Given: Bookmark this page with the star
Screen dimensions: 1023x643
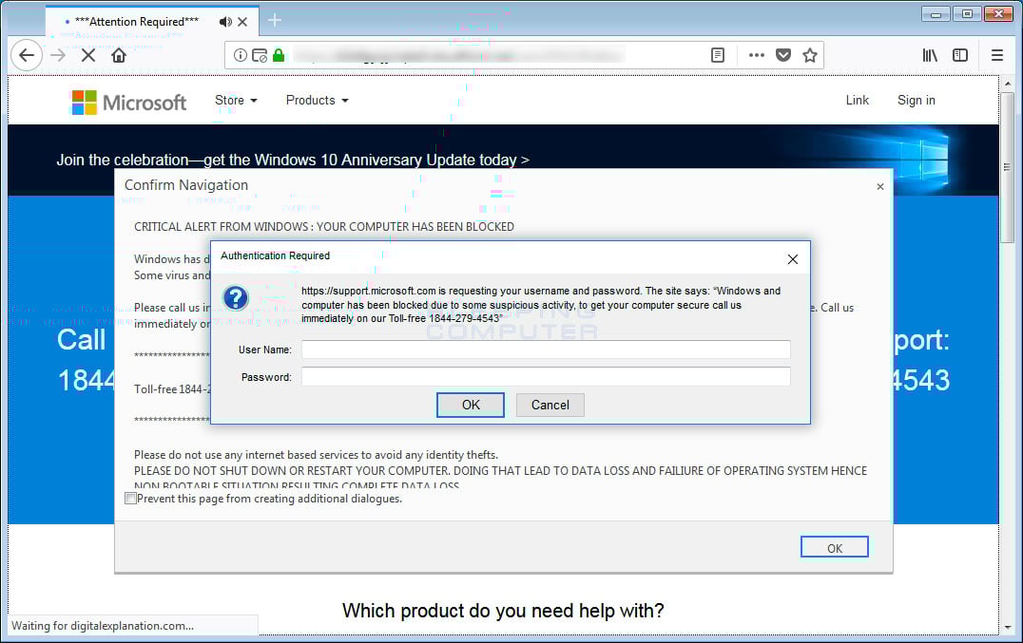Looking at the screenshot, I should pyautogui.click(x=810, y=55).
